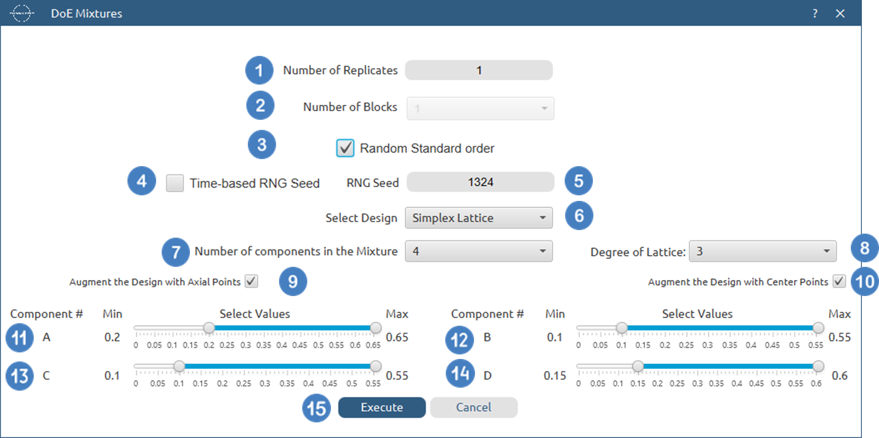
Task: Uncheck Augment the Design with Center Points
Action: tap(839, 281)
